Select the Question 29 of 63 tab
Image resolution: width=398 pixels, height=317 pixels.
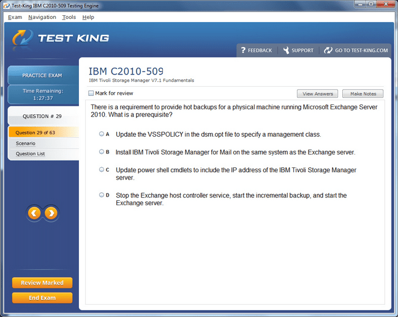(x=43, y=133)
